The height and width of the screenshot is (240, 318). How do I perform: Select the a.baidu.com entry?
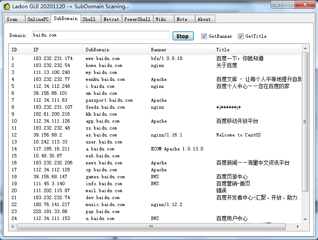coord(156,149)
